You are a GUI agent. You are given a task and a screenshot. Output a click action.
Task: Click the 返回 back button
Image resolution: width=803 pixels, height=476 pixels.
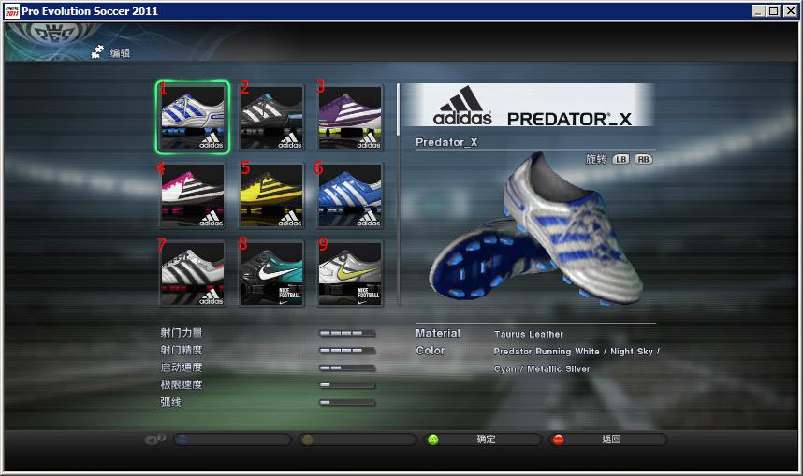[608, 440]
